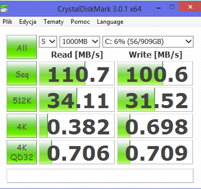The image size is (201, 189).
Task: Click the 4K QD32 read result 0.706
Action: tap(77, 152)
